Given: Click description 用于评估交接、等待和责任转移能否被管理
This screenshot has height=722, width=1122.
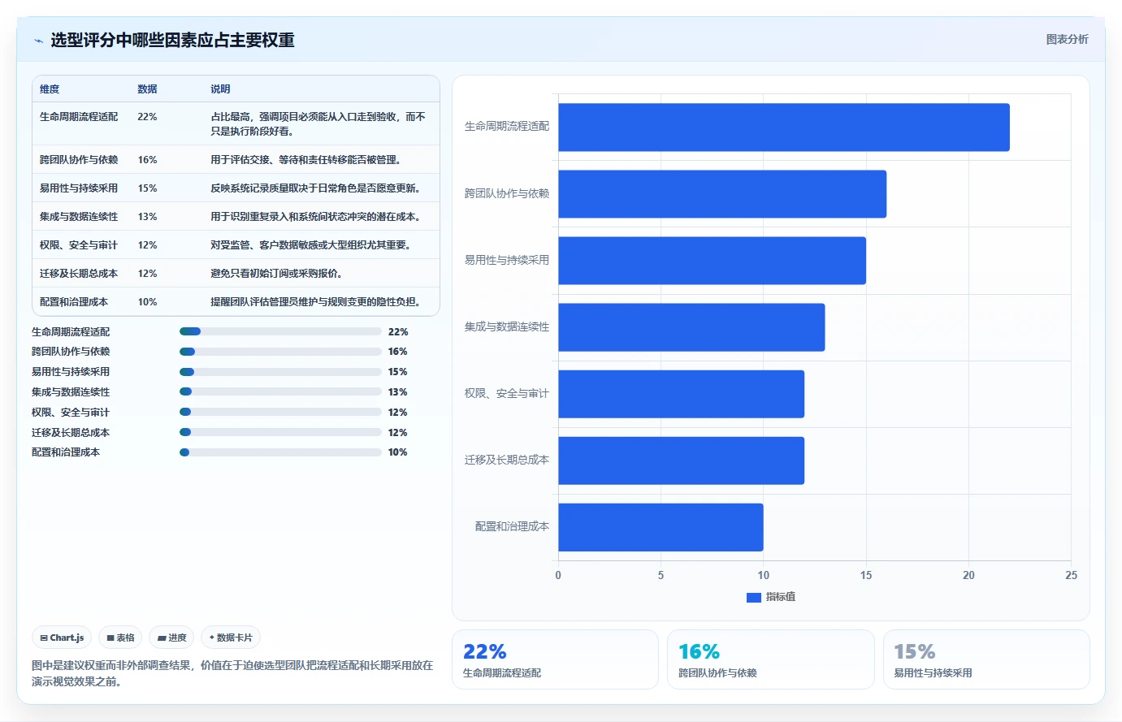Looking at the screenshot, I should click(305, 160).
